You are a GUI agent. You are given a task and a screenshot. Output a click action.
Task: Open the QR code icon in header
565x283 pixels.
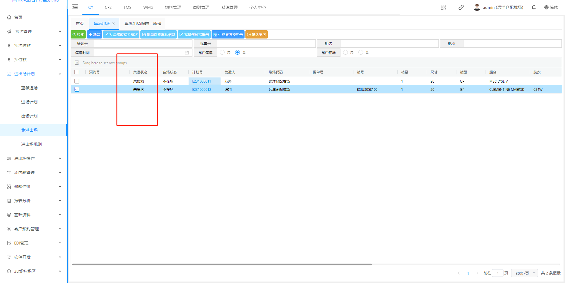[443, 7]
